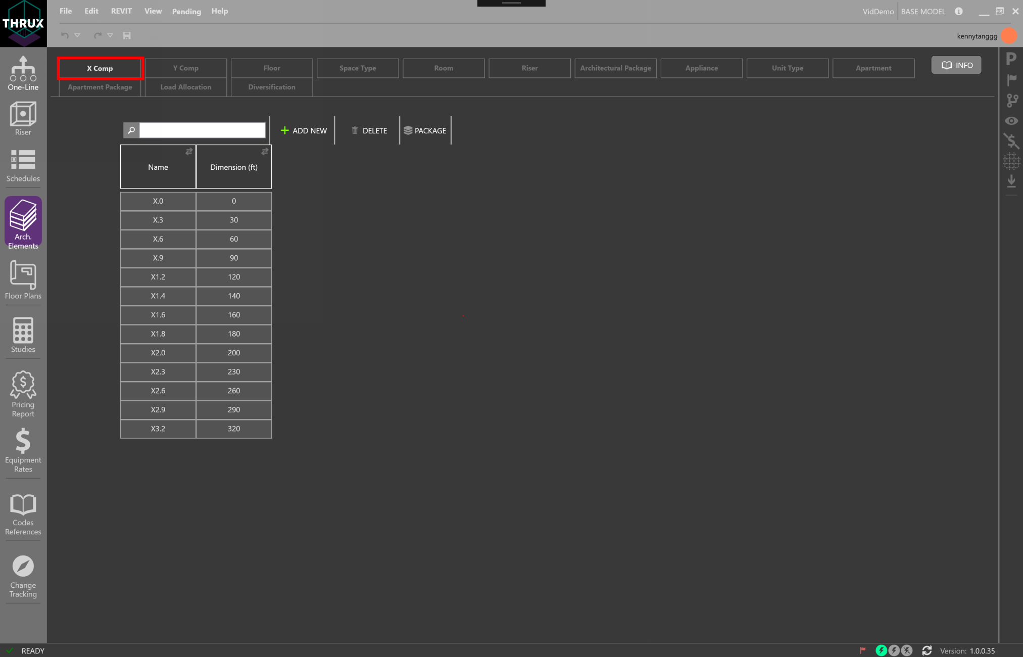
Task: Open the One-Line diagram view
Action: 23,73
